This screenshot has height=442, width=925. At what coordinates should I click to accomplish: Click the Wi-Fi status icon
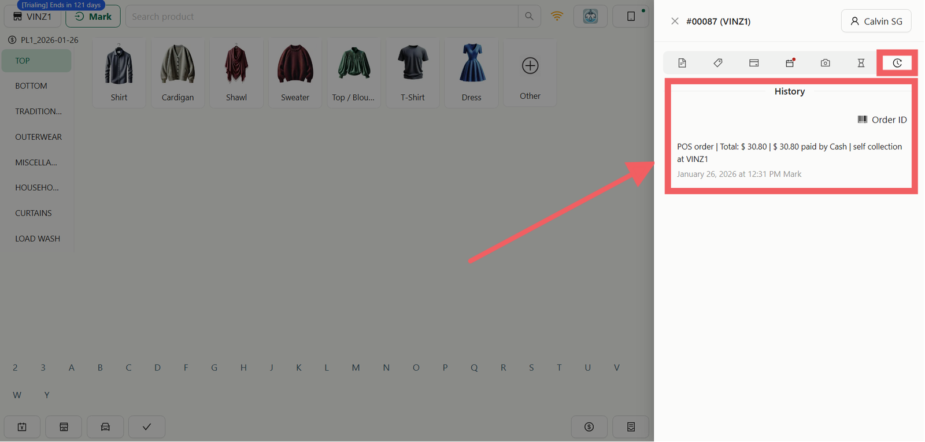click(557, 16)
